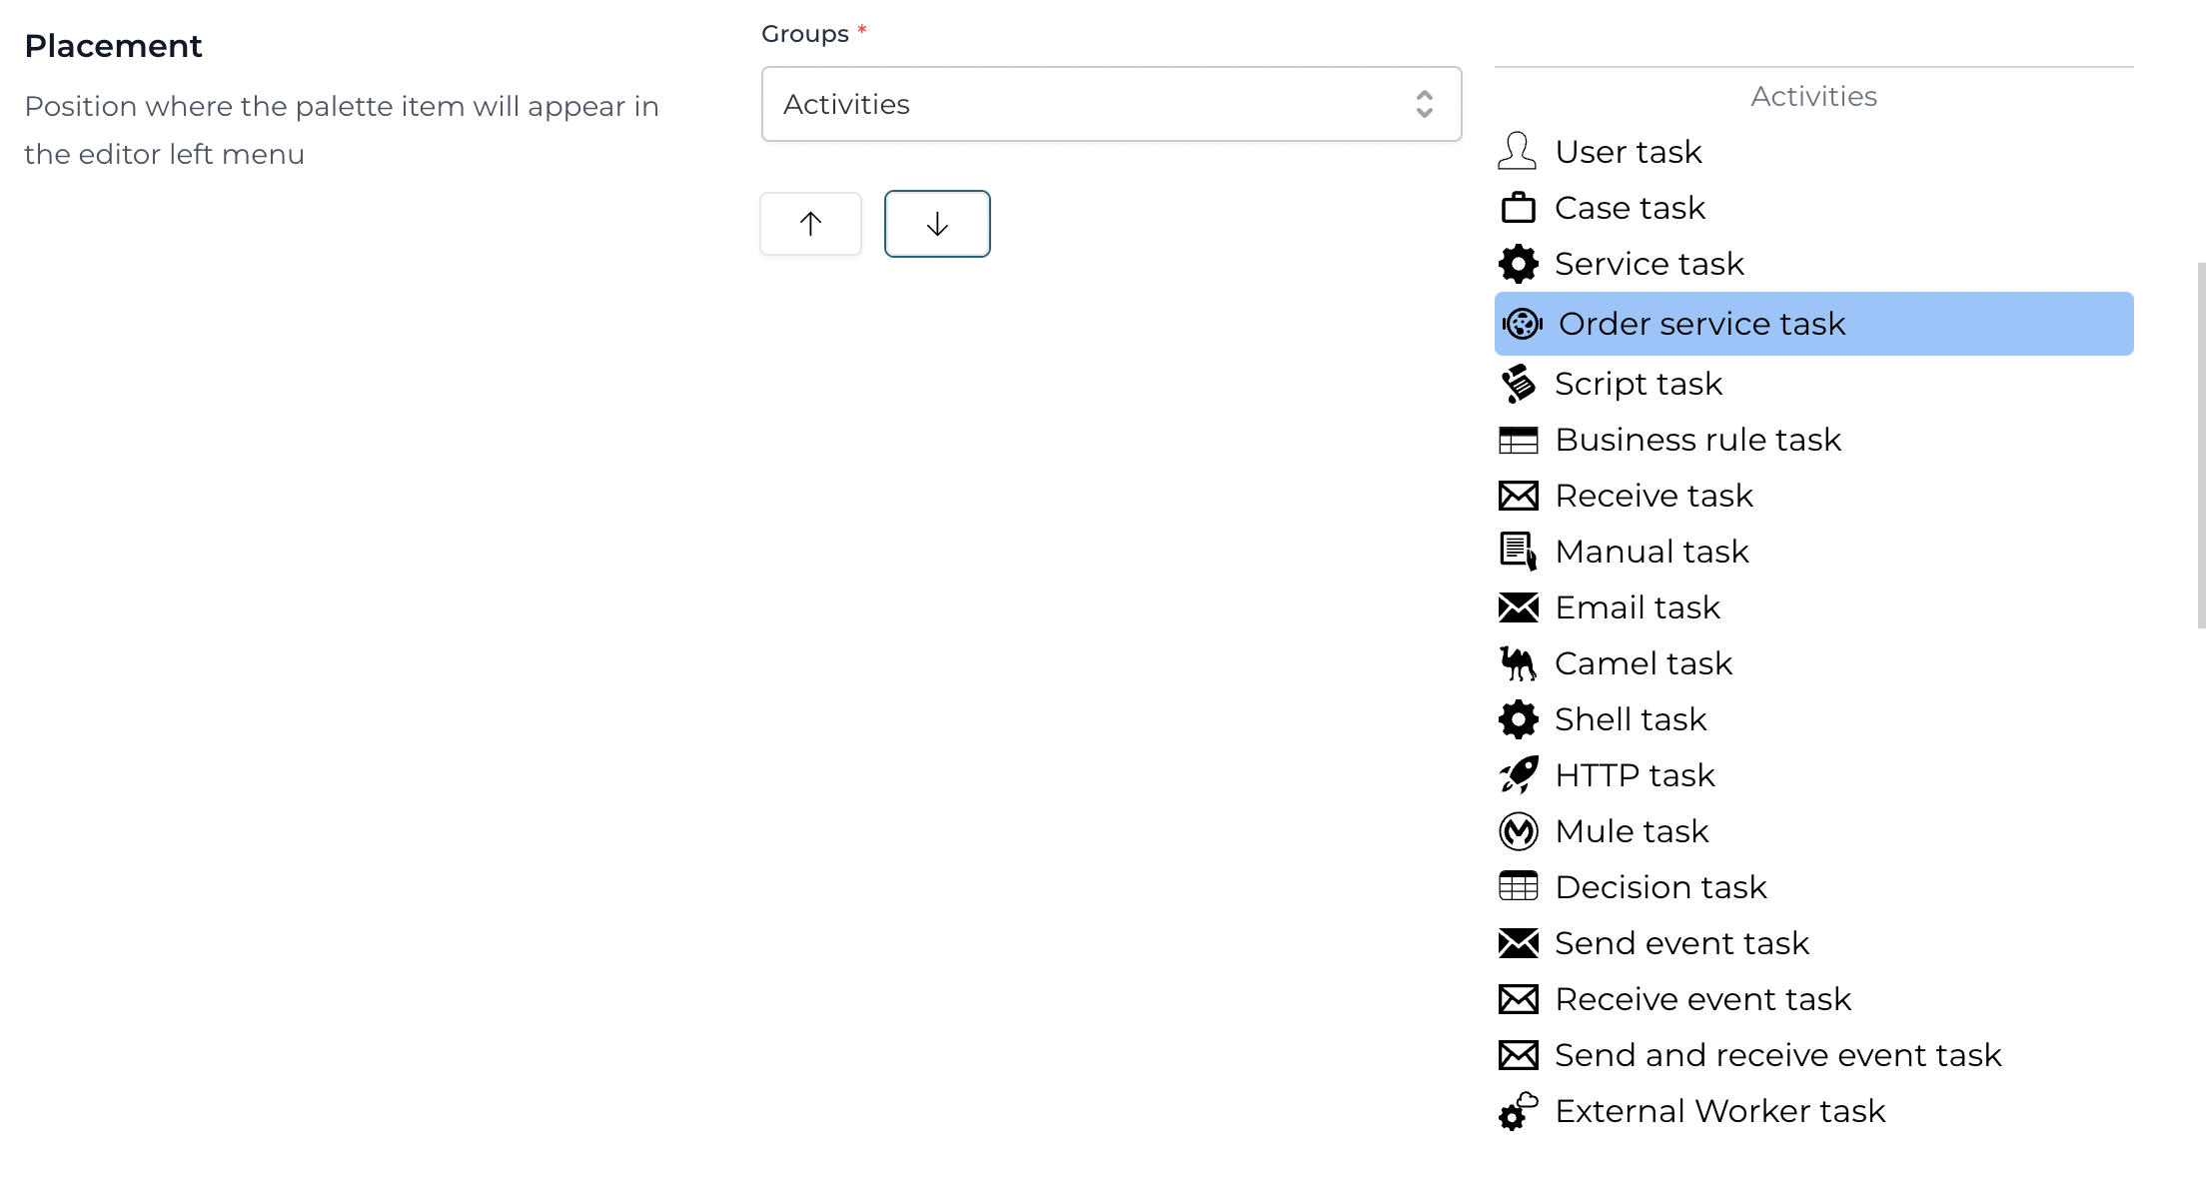
Task: Select the Business rule task icon
Action: (x=1519, y=439)
